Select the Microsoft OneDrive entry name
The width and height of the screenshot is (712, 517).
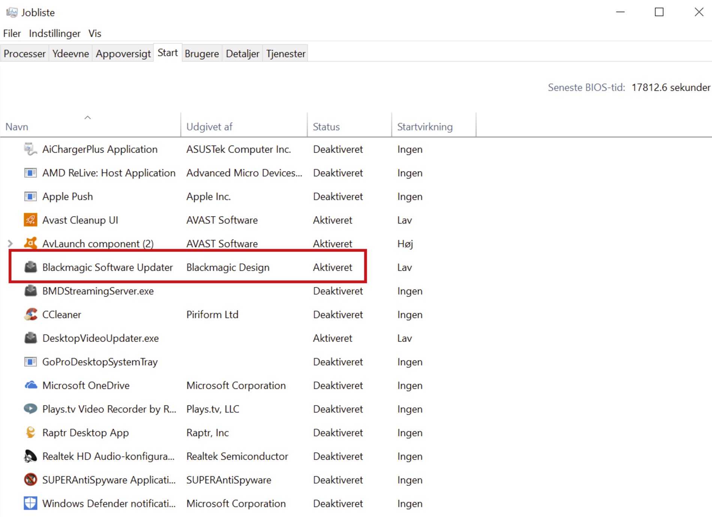click(86, 385)
